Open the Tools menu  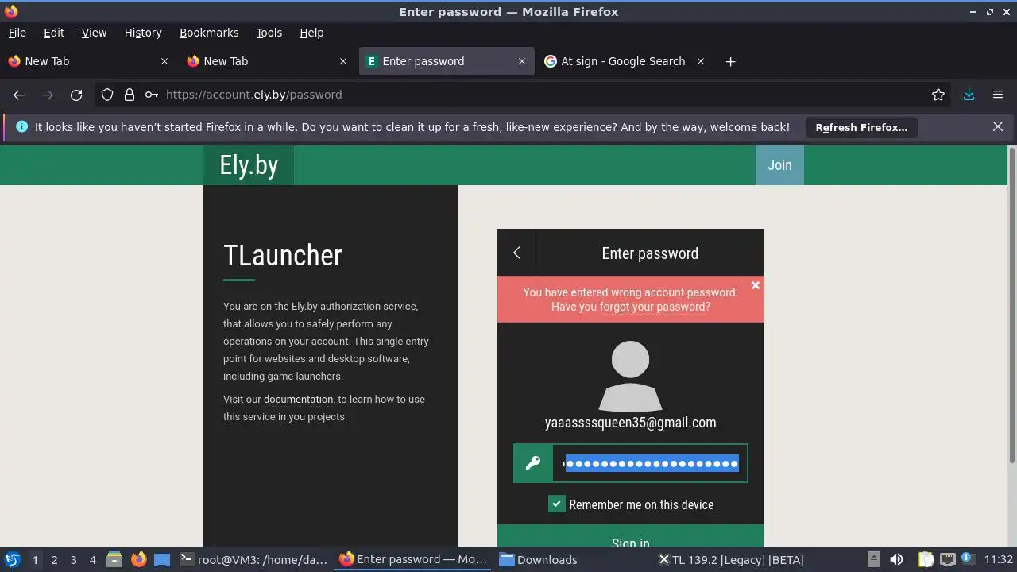pos(269,33)
